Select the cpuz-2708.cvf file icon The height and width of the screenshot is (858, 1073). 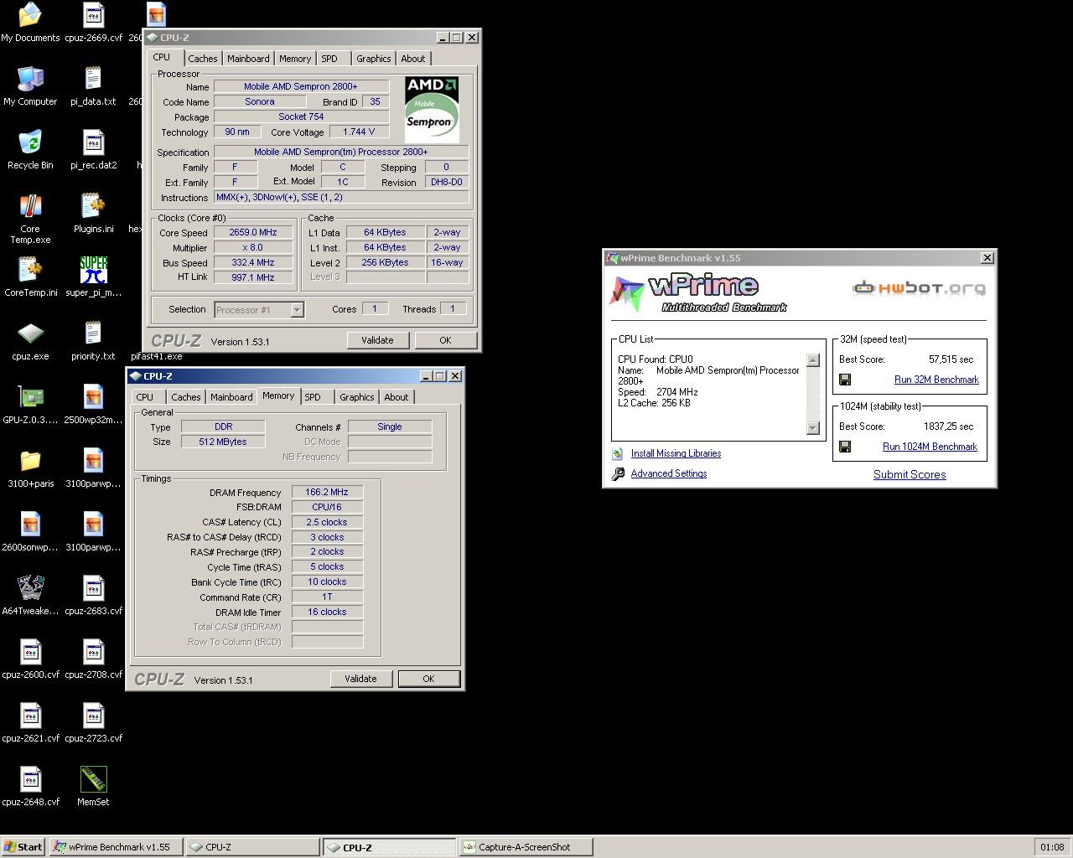tap(93, 652)
